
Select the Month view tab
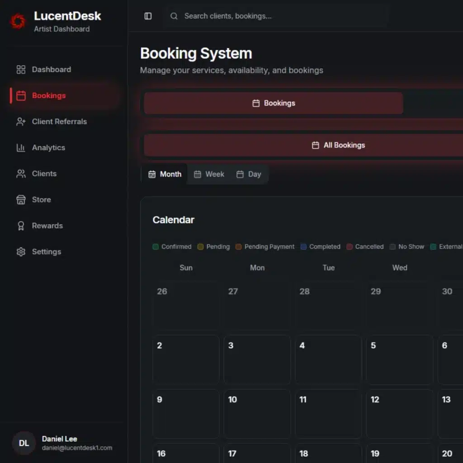coord(165,174)
